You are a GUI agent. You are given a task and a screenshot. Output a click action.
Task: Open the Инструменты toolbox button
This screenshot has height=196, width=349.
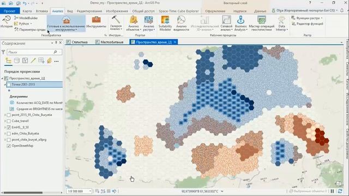pyautogui.click(x=97, y=22)
